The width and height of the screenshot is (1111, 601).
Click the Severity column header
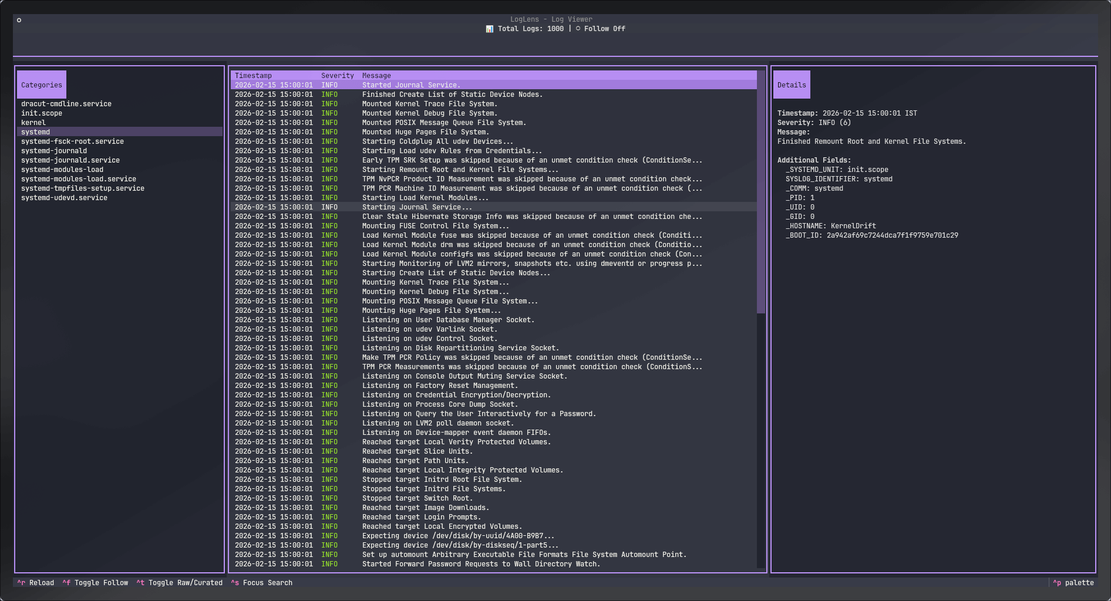point(337,76)
